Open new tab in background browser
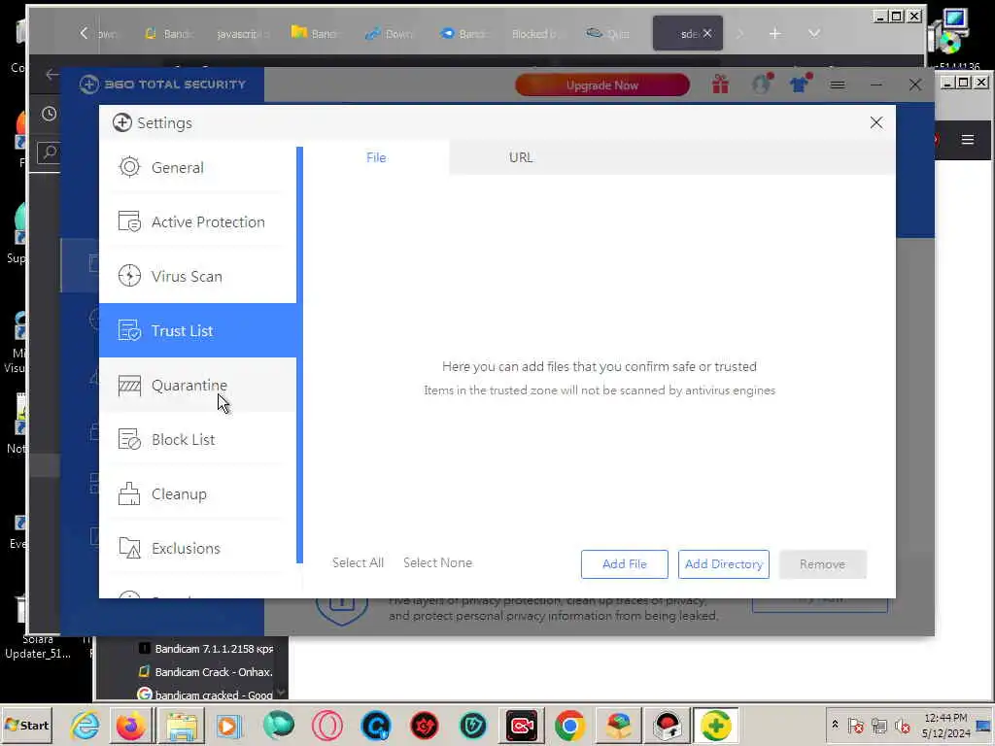Viewport: 995px width, 746px height. click(x=774, y=34)
